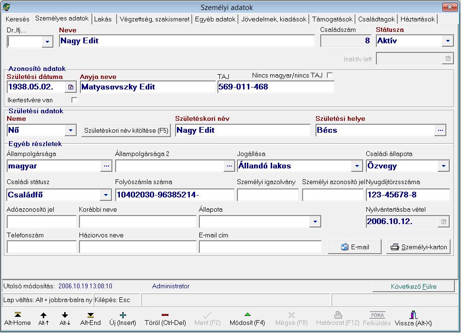The width and height of the screenshot is (461, 333).
Task: Click the Administrator user name text
Action: tap(170, 286)
